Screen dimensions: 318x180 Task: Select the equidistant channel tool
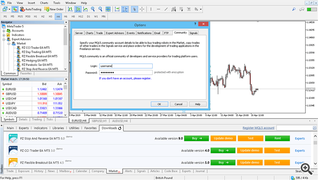173,9
